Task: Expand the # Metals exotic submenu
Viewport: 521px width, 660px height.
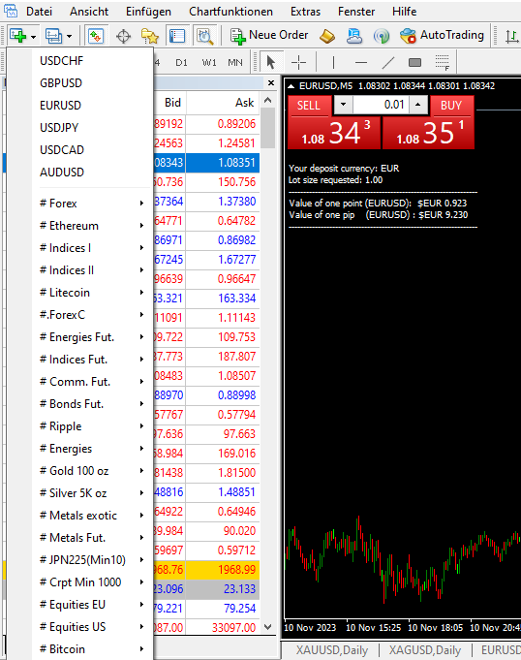Action: point(80,516)
